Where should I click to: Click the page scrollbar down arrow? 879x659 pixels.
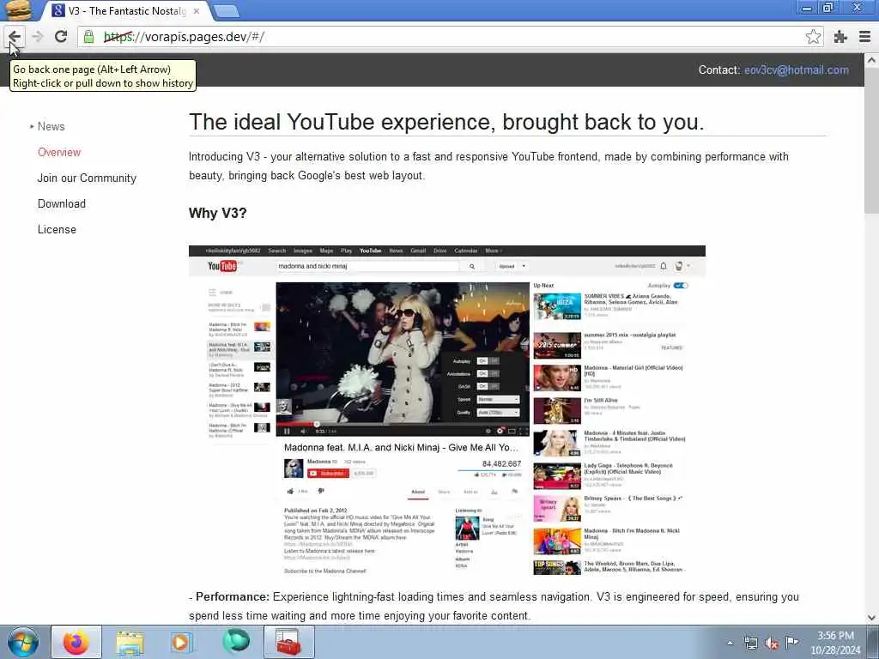pyautogui.click(x=871, y=618)
